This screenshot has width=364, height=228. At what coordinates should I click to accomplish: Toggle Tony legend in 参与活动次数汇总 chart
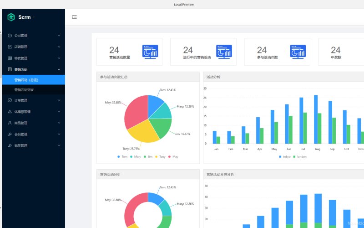click(x=160, y=156)
